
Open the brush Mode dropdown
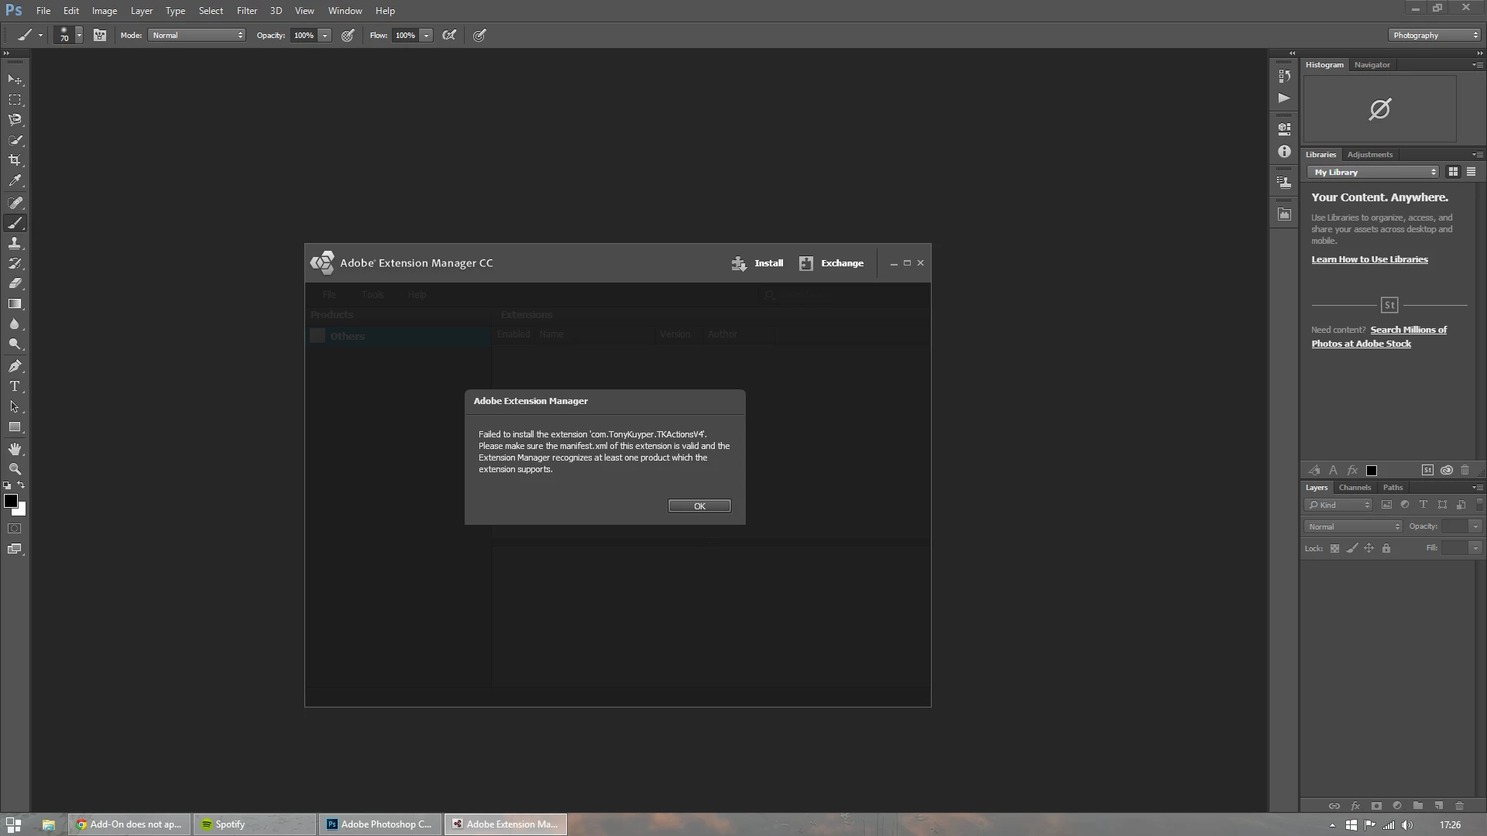197,35
